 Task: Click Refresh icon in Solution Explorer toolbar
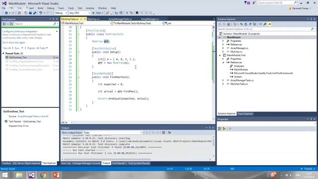[246, 24]
